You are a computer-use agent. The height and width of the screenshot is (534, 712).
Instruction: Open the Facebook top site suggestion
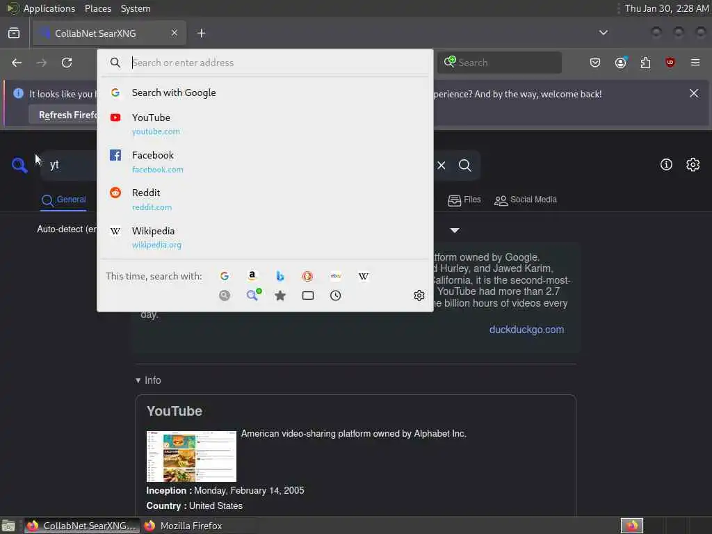(x=265, y=161)
